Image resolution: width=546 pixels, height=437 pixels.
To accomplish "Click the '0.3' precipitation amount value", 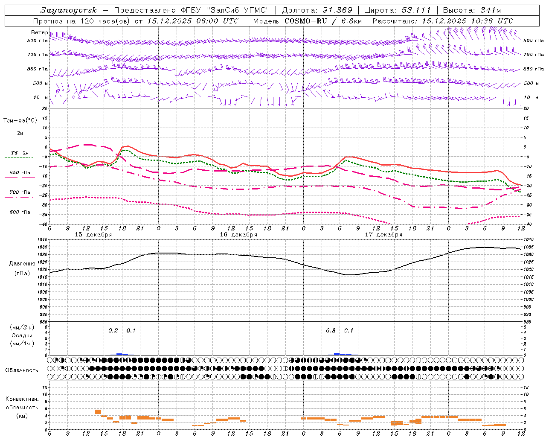I will point(331,331).
